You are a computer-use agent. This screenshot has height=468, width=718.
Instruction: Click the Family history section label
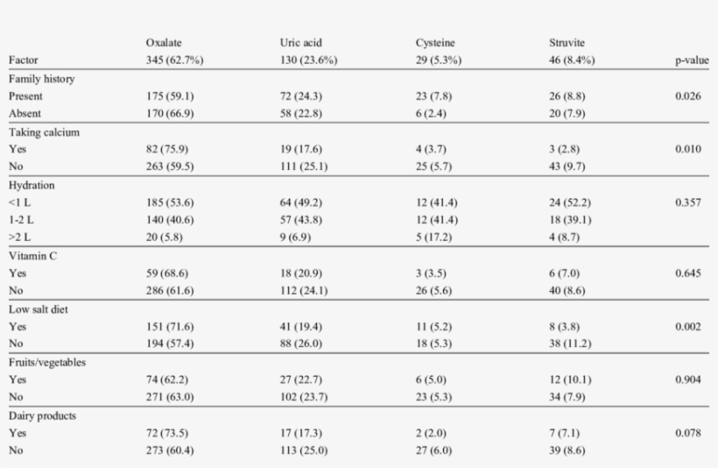(41, 79)
